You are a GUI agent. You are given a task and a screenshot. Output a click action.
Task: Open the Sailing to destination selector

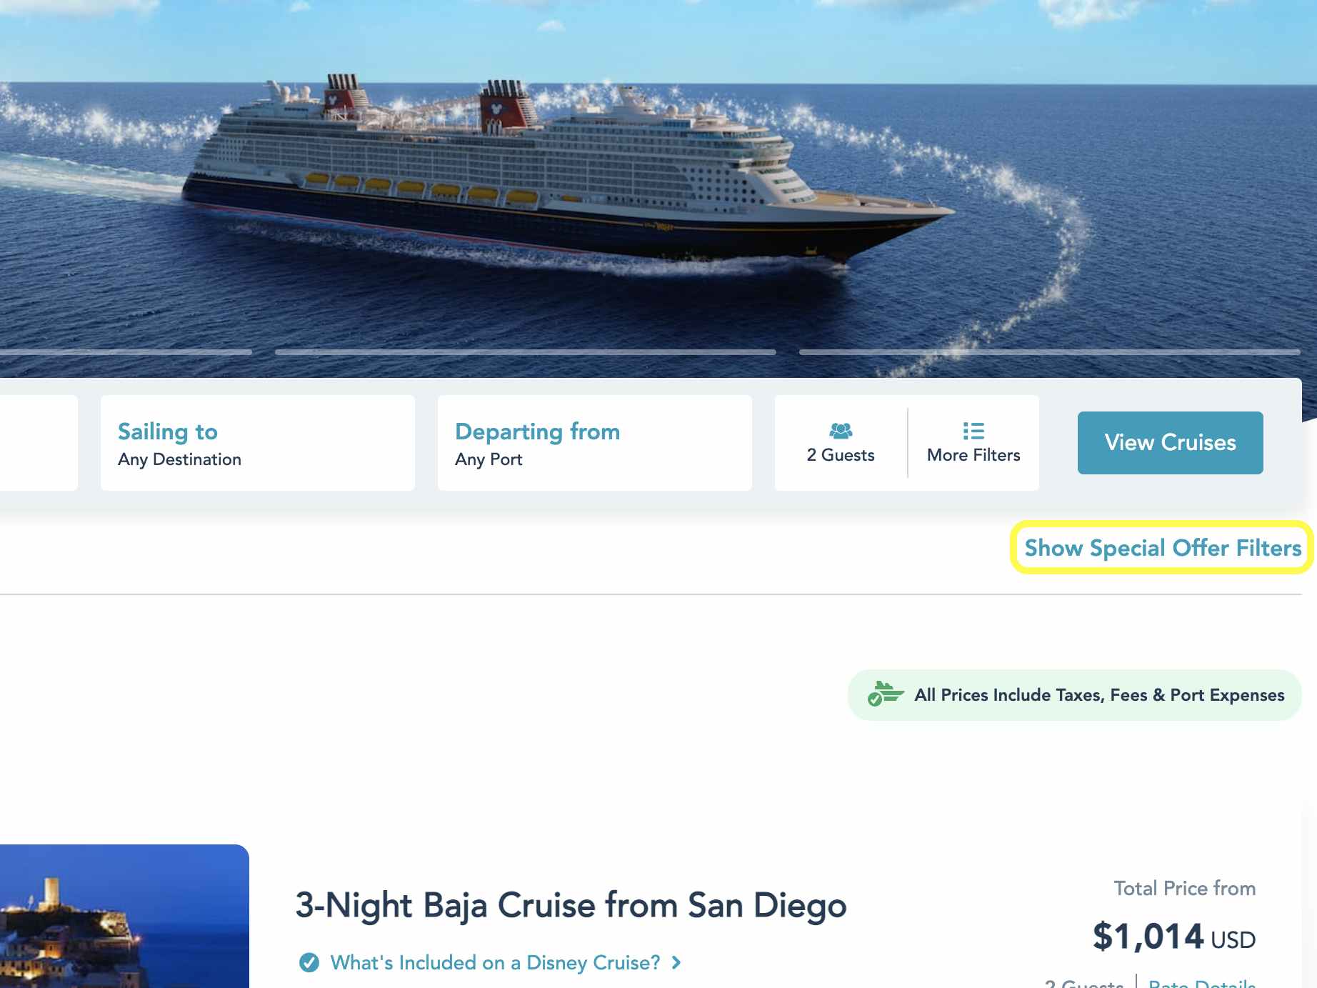[257, 443]
